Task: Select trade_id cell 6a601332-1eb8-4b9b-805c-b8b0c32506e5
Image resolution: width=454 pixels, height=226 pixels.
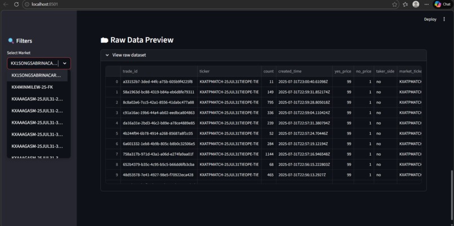Action: [x=159, y=143]
